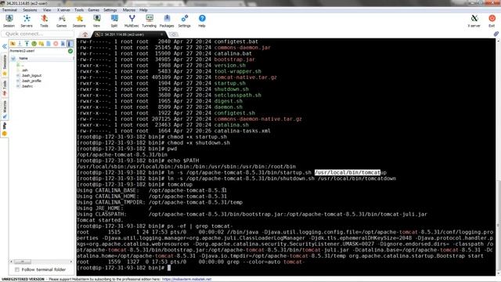Click the green check beside path field
Image resolution: width=501 pixels, height=282 pixels.
pos(70,51)
